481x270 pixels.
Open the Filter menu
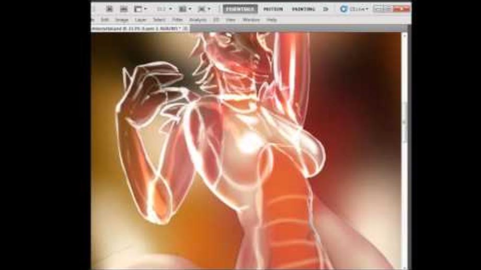click(x=177, y=20)
